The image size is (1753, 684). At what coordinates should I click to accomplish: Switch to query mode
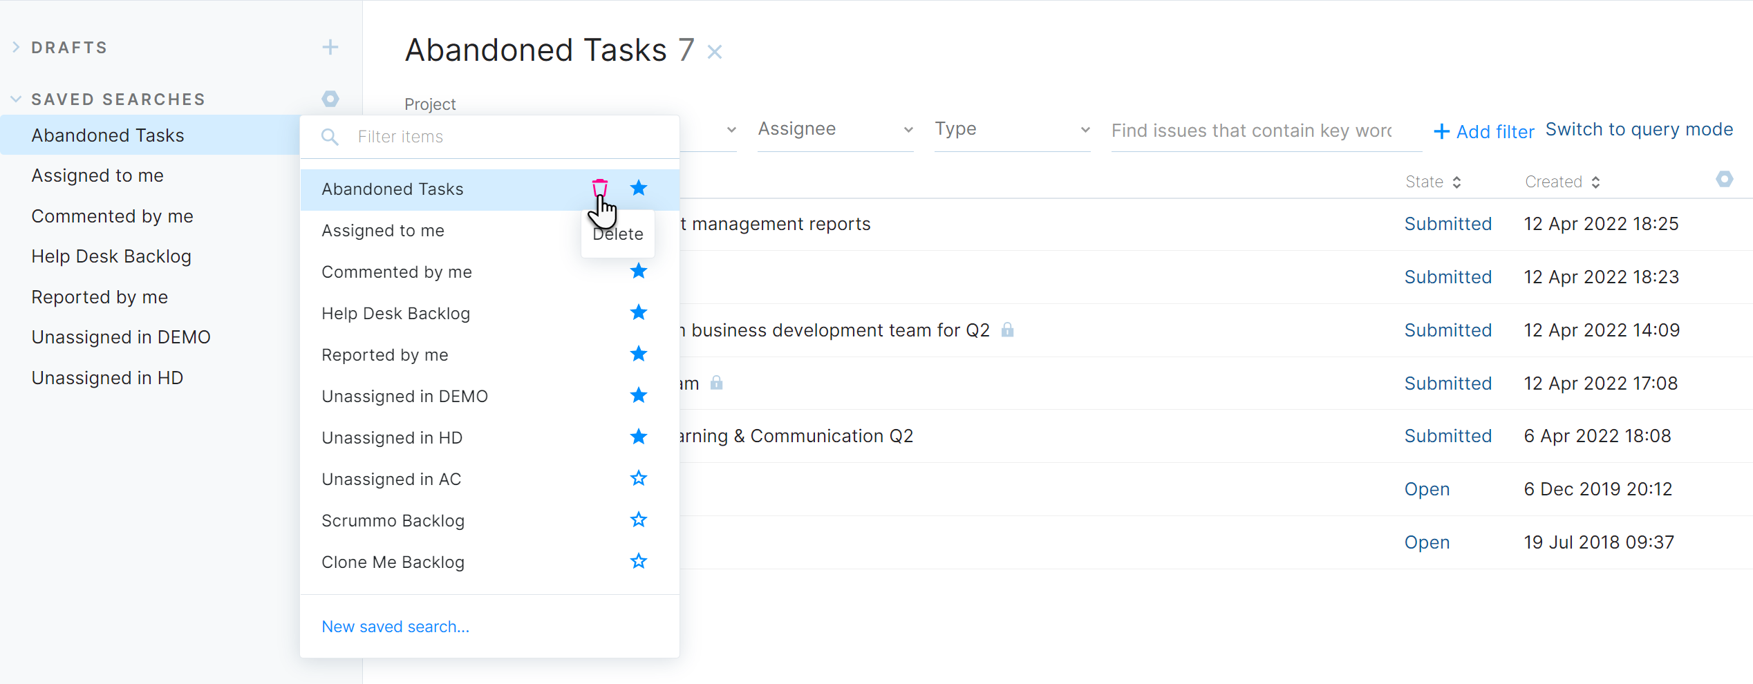click(1639, 129)
